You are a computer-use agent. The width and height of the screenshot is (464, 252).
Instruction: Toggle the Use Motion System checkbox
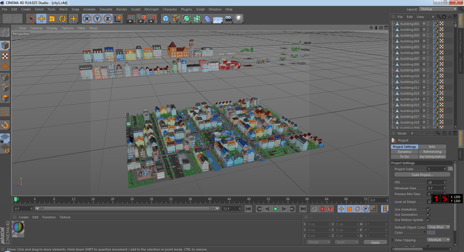click(428, 220)
